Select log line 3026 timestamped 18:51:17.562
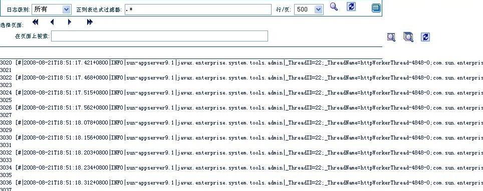The image size is (483, 191). pyautogui.click(x=241, y=107)
